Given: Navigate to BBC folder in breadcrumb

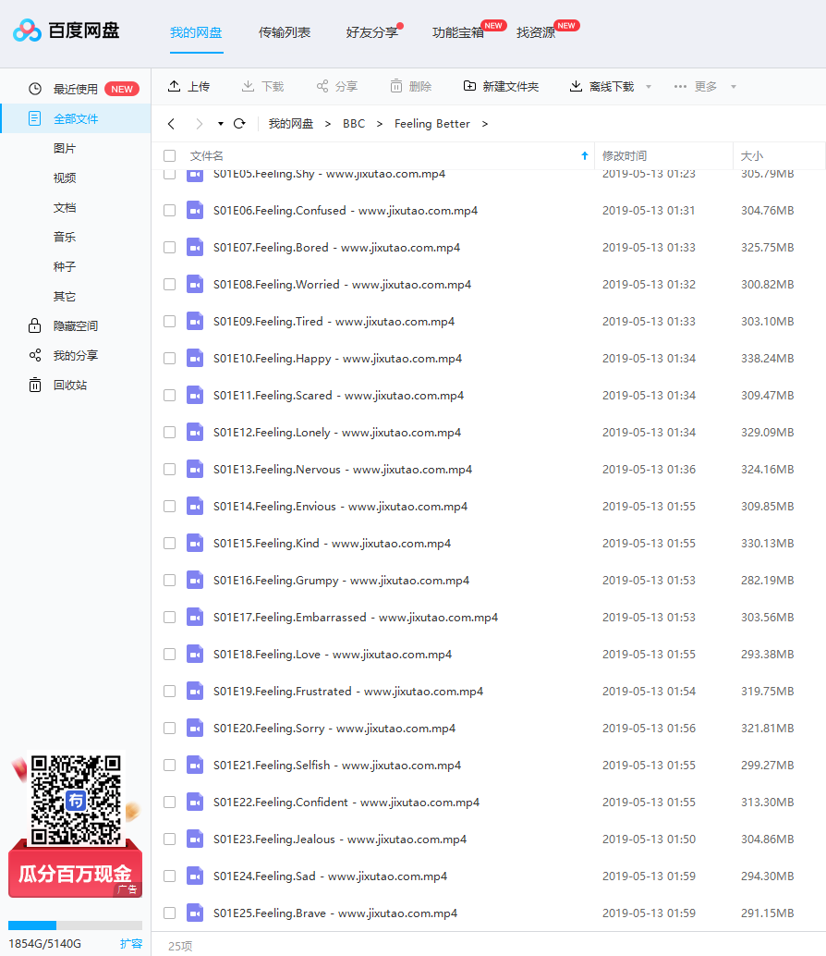Looking at the screenshot, I should click(x=354, y=124).
